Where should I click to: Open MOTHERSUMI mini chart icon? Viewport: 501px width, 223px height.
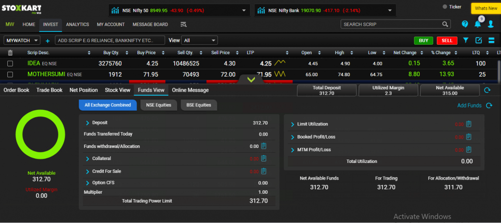279,74
